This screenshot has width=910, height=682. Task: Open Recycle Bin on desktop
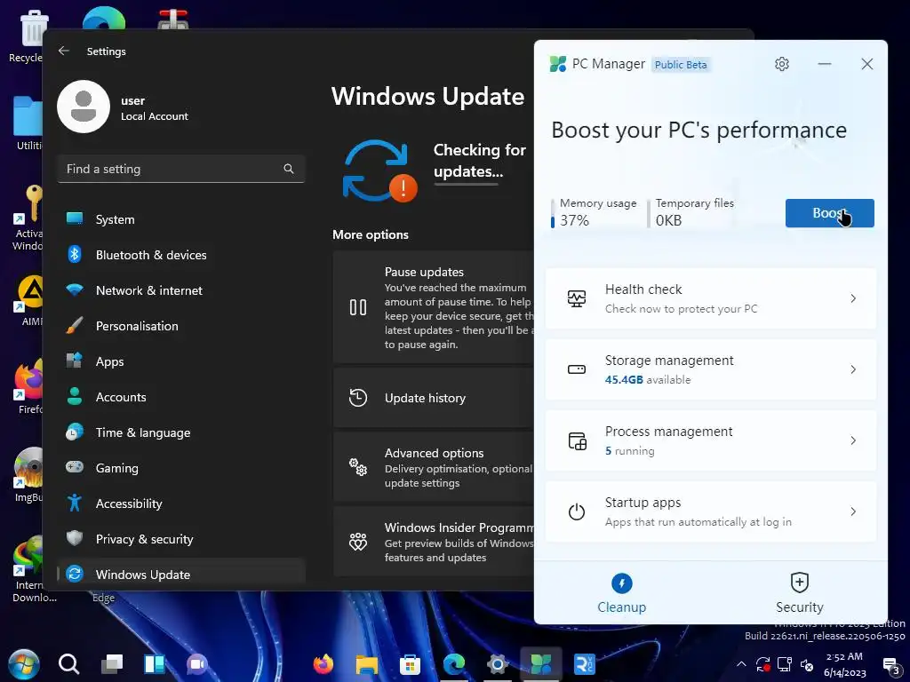(26, 36)
